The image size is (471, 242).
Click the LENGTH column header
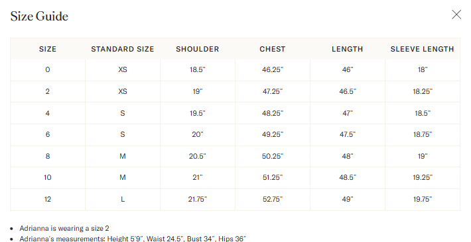coord(348,49)
